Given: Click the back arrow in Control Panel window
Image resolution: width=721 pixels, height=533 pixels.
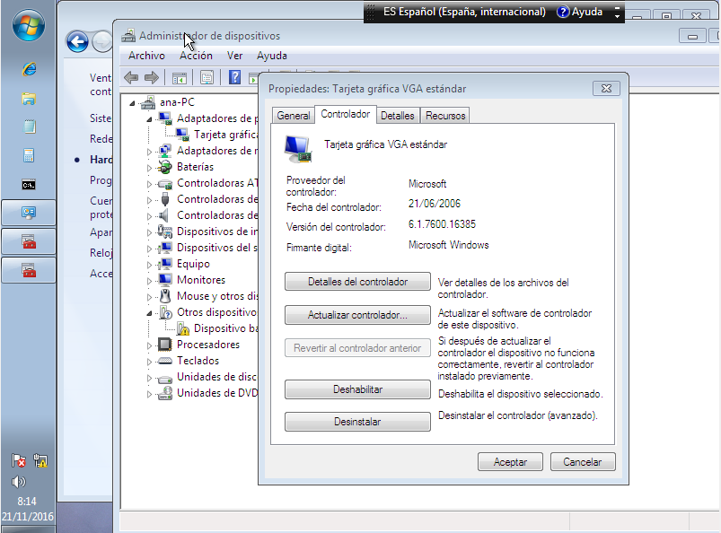Looking at the screenshot, I should click(77, 42).
